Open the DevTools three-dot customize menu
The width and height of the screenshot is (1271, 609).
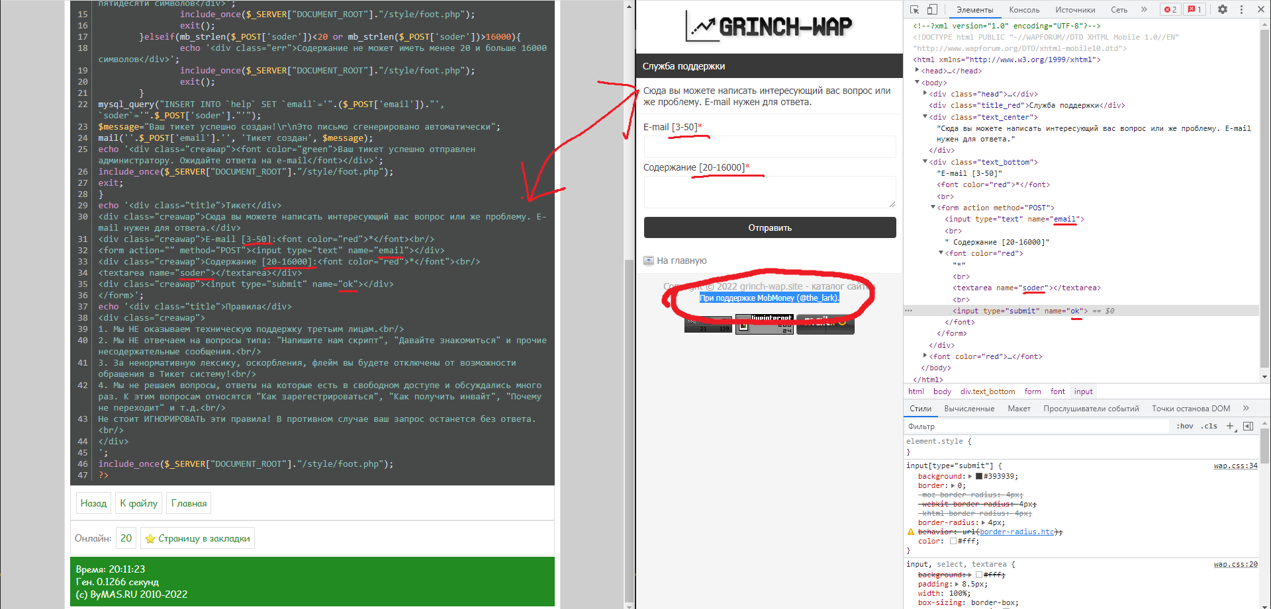(1241, 9)
